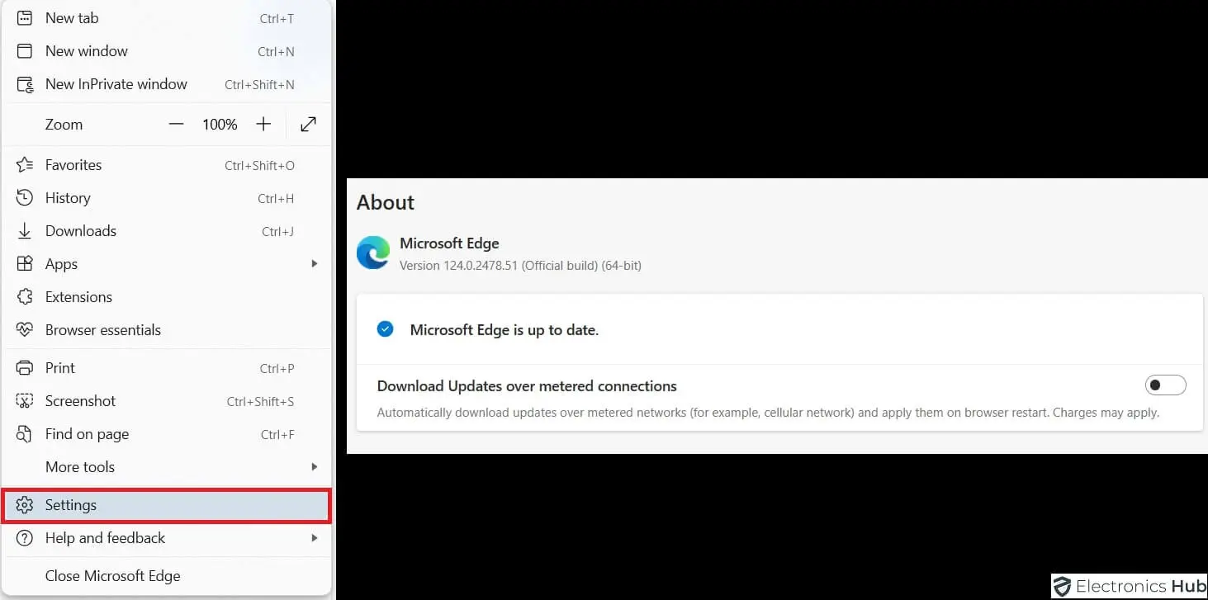Click the Zoom label
Screen dimensions: 1208x600
64,125
